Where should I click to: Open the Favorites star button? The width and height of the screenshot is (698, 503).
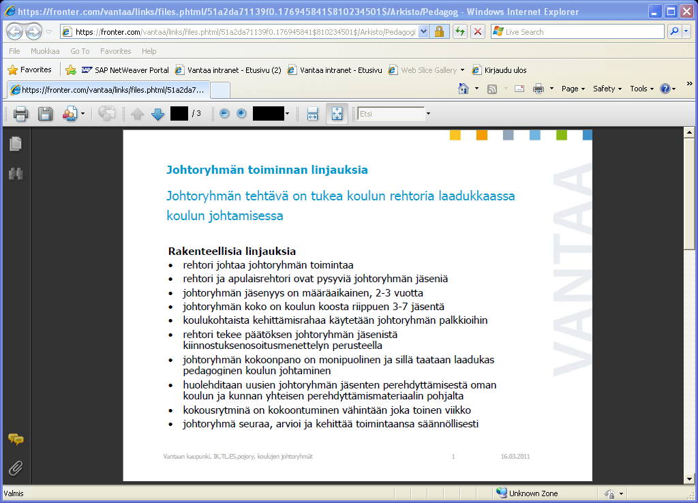pyautogui.click(x=30, y=70)
